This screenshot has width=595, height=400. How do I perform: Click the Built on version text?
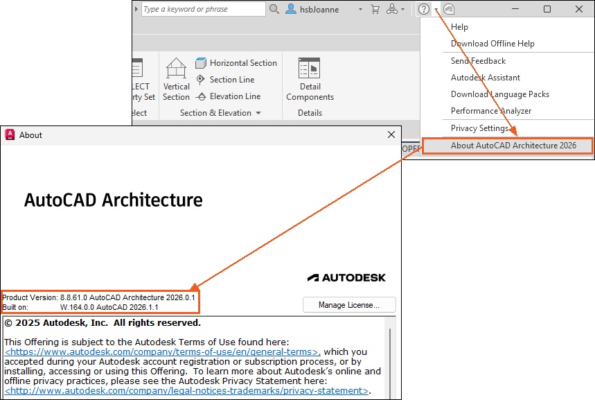(80, 307)
